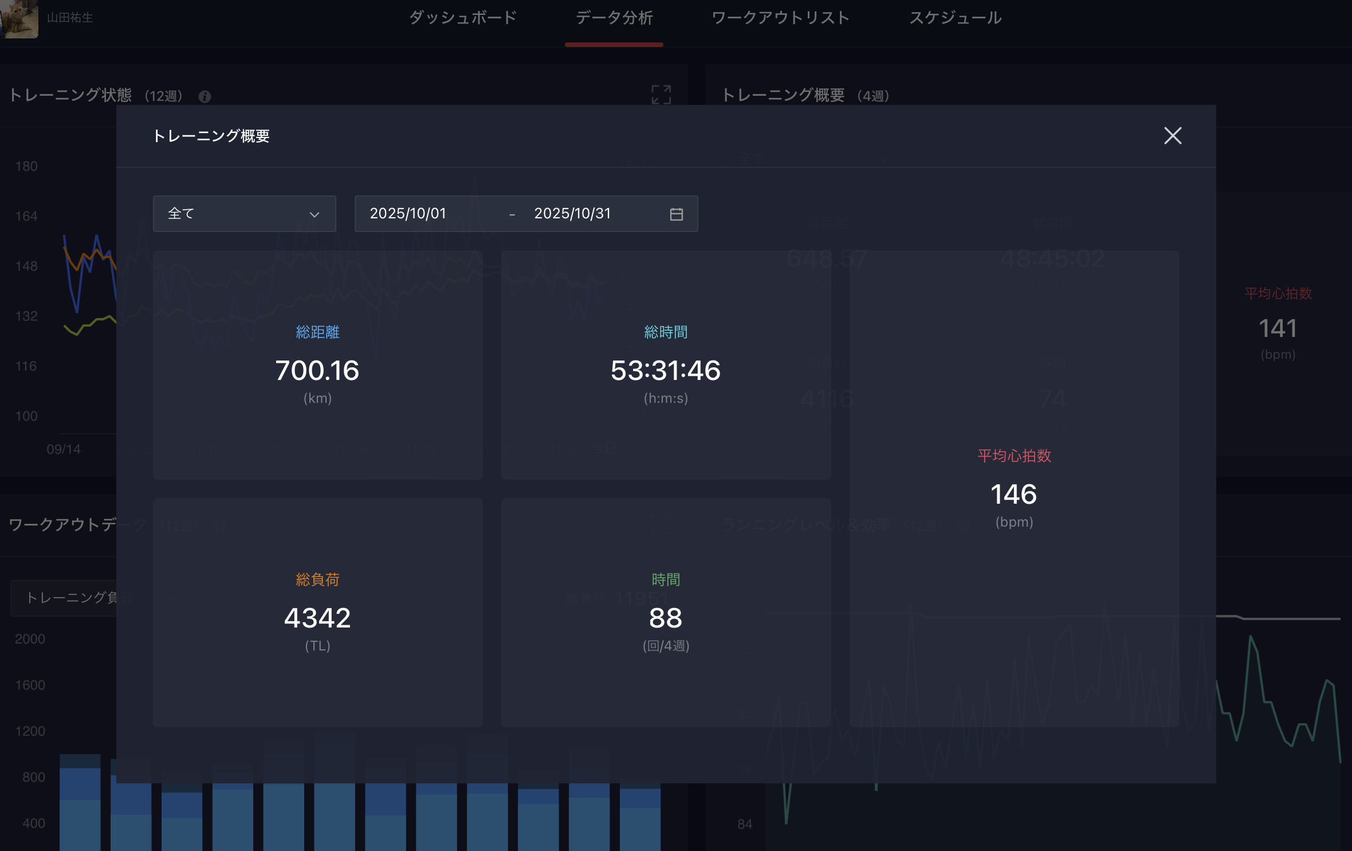Open the トレーニング負荷 dropdown
1352x851 pixels.
[63, 598]
